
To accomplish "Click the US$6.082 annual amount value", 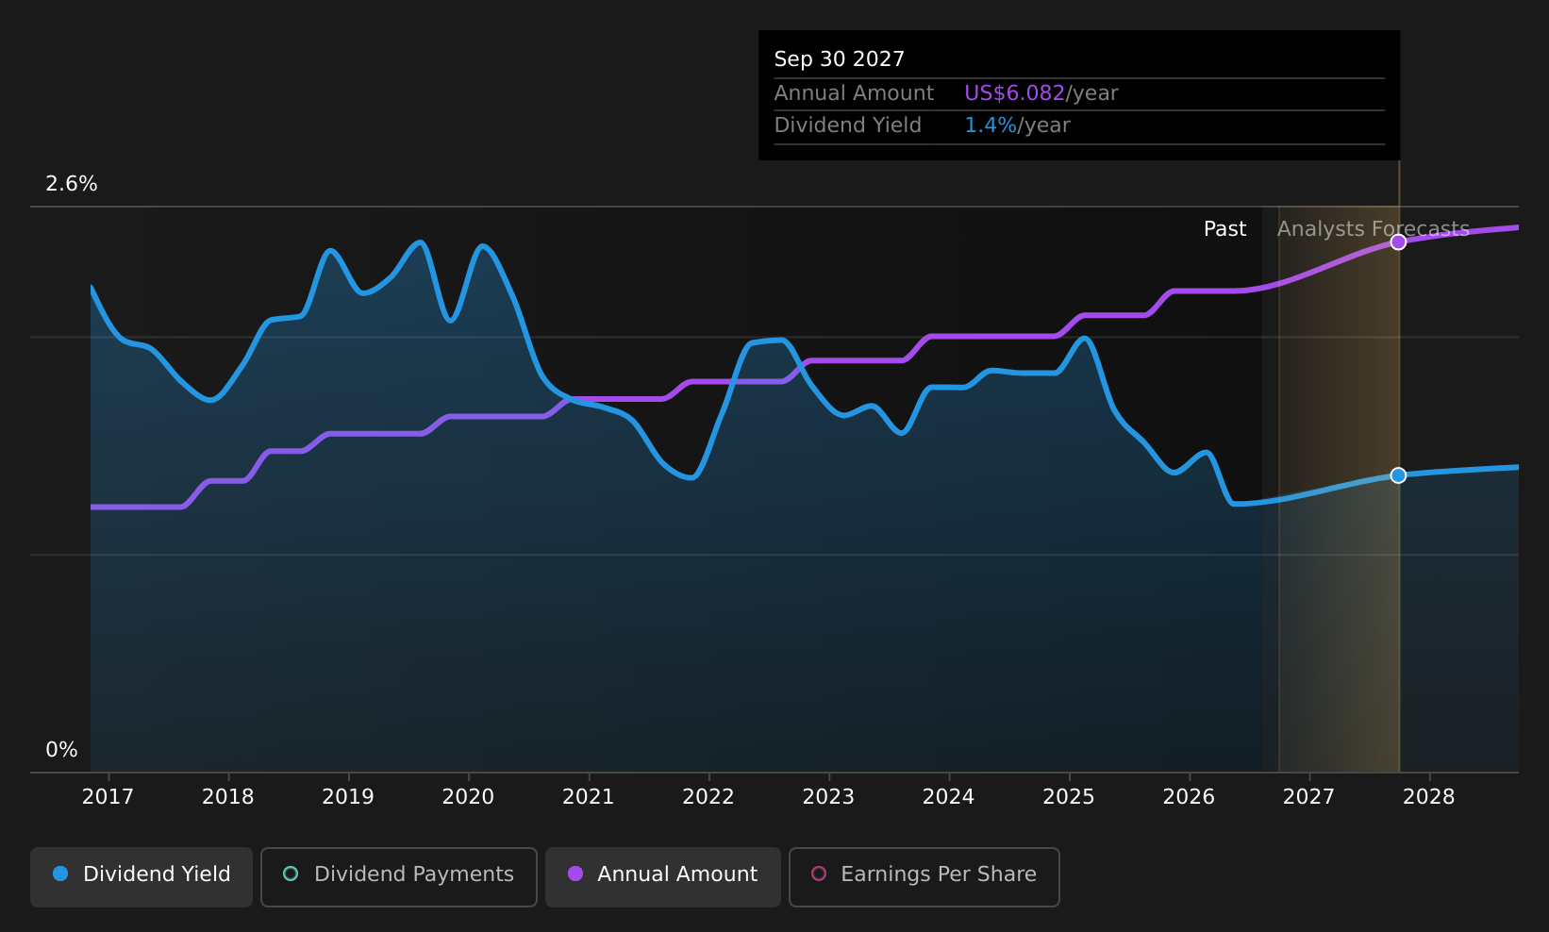I will 1014,93.
